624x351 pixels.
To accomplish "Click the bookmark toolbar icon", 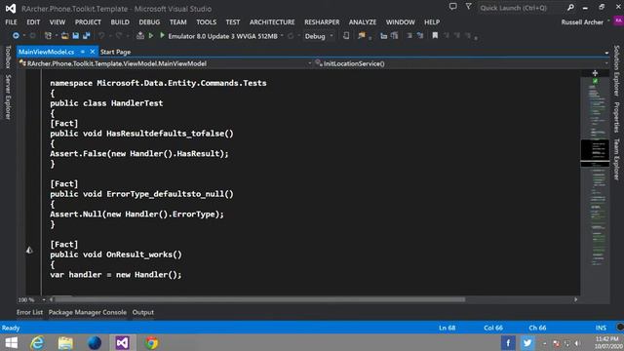I will [x=435, y=36].
